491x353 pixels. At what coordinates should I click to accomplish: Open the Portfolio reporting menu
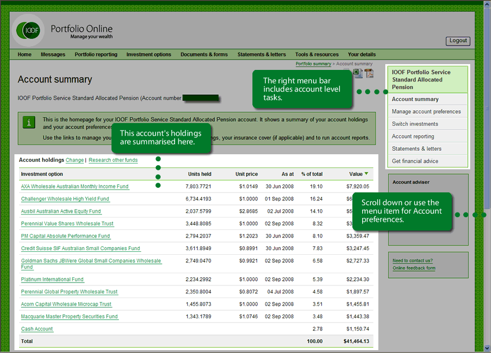96,54
